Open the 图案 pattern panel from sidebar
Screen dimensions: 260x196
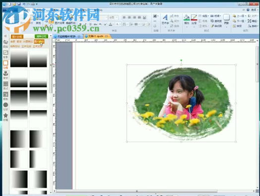click(5, 44)
